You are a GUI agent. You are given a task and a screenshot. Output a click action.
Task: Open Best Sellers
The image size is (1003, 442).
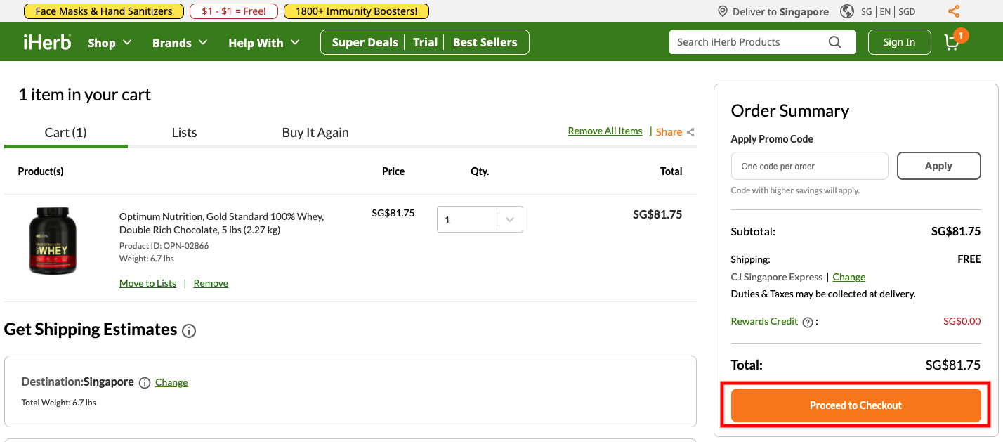point(485,42)
